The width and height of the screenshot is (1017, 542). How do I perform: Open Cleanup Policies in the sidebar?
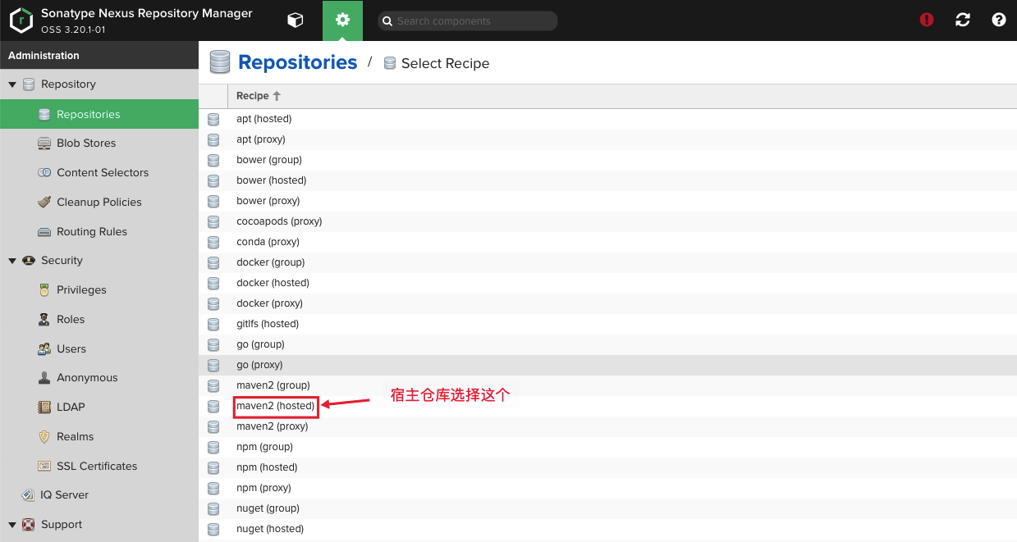(x=99, y=203)
